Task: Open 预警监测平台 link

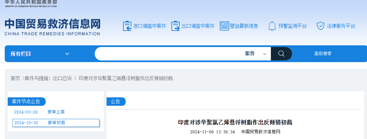Action: click(x=293, y=26)
